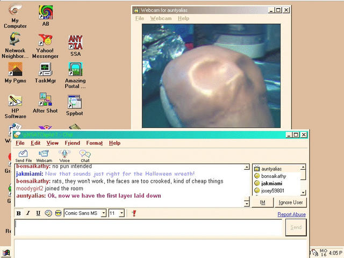Image resolution: width=344 pixels, height=258 pixels.
Task: Open the text color palette
Action: (x=48, y=213)
